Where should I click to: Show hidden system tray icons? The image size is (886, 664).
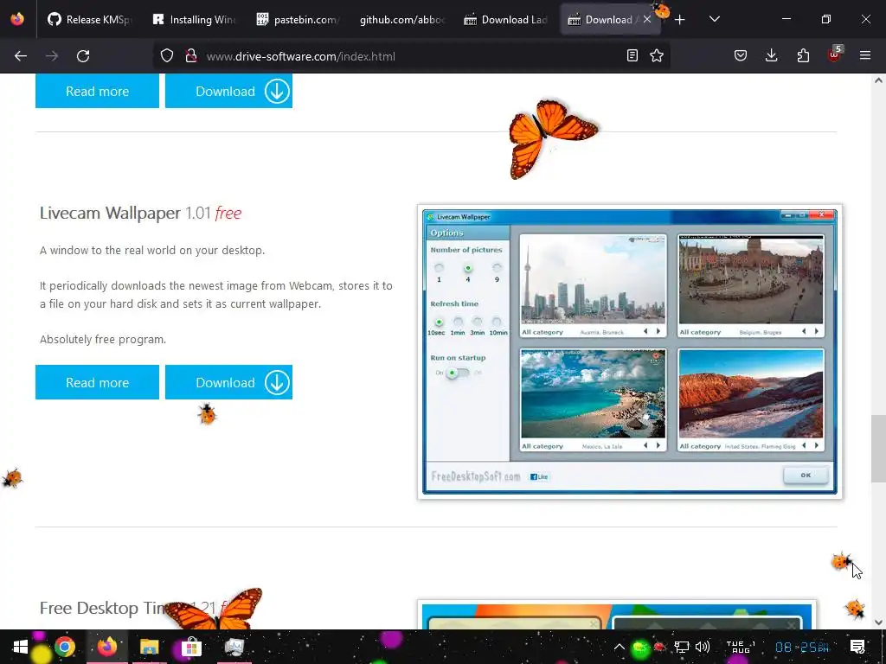tap(620, 647)
